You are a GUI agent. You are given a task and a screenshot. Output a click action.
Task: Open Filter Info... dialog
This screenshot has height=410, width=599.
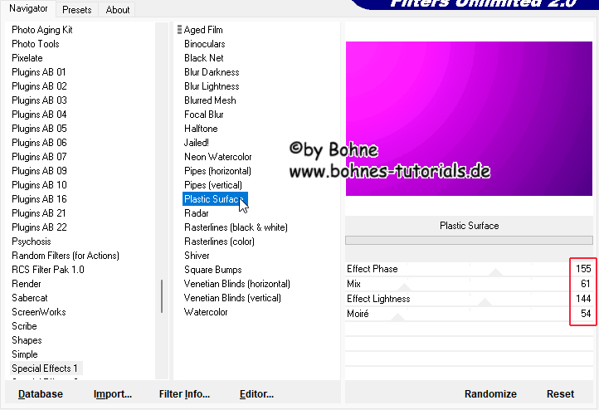184,394
